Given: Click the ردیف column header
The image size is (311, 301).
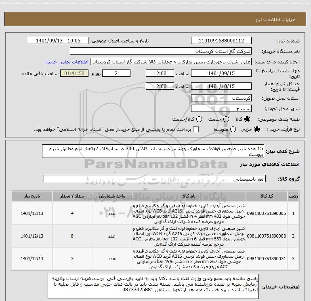Looking at the screenshot, I should point(293,196).
